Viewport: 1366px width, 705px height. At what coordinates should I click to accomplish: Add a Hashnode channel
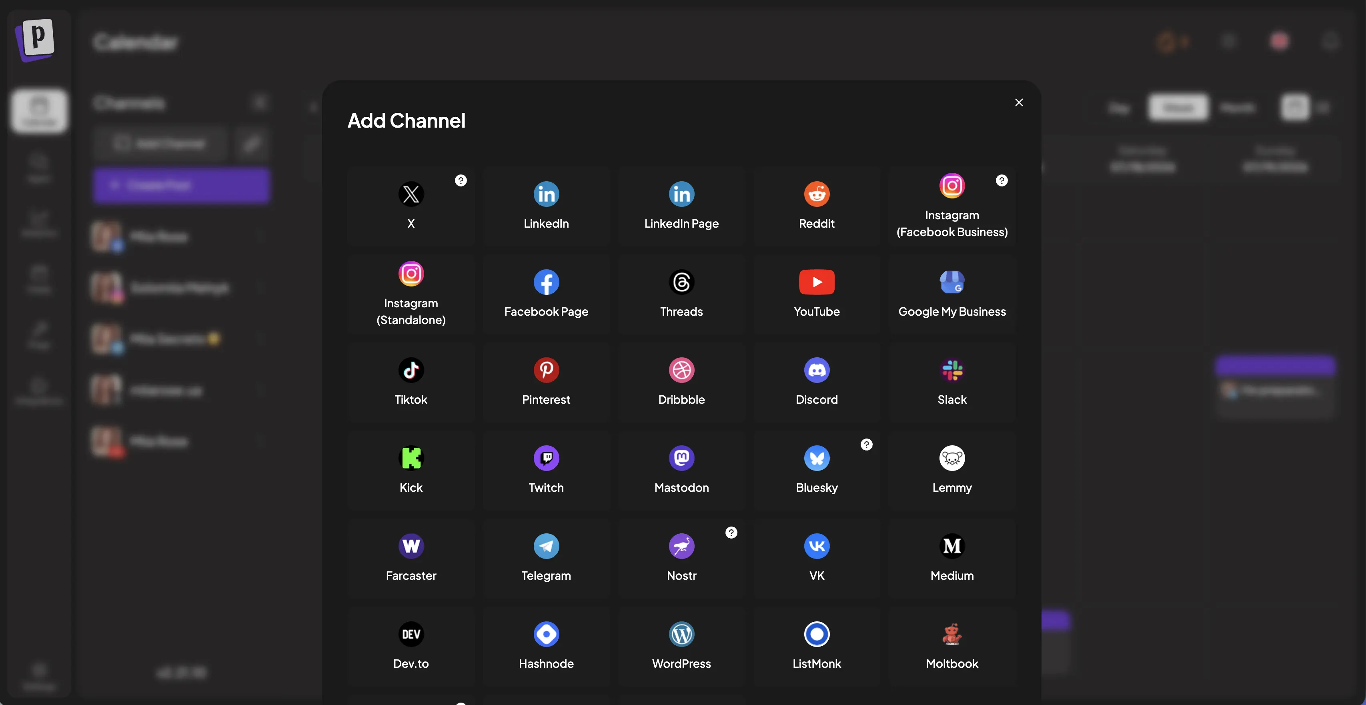(546, 647)
